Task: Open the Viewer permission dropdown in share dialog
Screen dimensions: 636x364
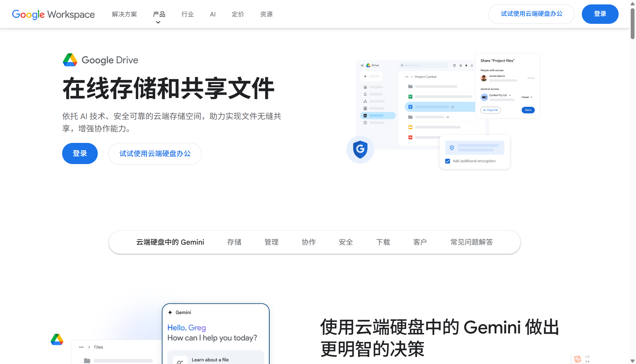Action: [527, 97]
